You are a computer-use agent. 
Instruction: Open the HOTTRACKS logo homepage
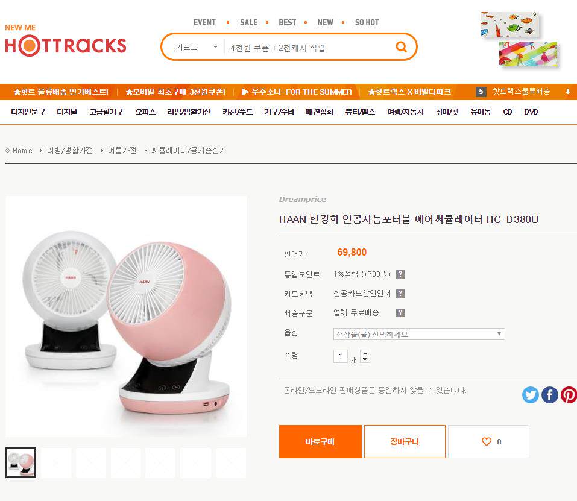(x=66, y=41)
